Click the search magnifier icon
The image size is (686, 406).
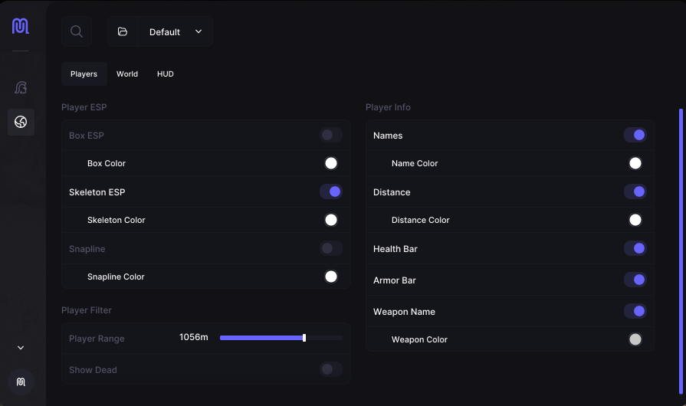[77, 31]
